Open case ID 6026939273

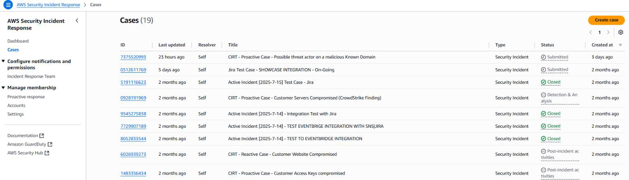click(133, 155)
